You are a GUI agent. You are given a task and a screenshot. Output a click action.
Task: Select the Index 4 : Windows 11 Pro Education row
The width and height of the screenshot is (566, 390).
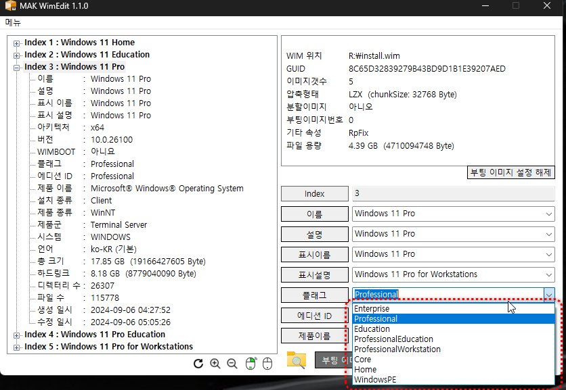click(x=95, y=334)
